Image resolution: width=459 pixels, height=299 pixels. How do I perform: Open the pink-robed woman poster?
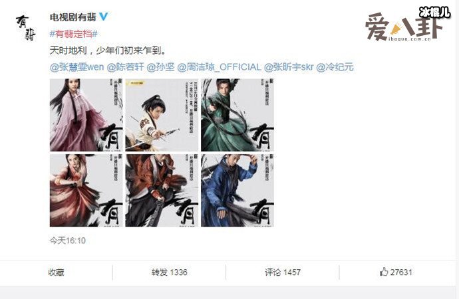pos(86,115)
